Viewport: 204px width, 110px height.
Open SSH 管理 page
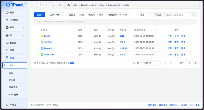15,95
